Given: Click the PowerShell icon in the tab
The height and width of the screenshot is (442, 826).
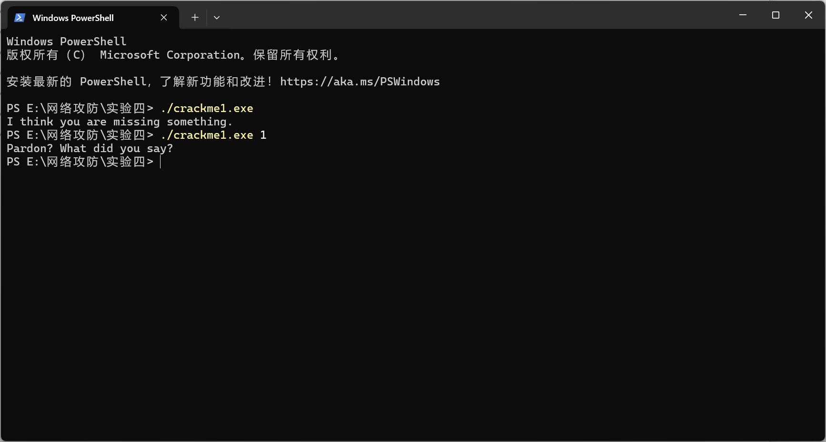Looking at the screenshot, I should pos(20,18).
